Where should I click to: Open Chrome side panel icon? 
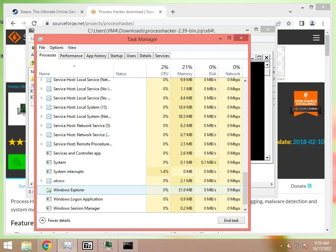tap(302, 23)
